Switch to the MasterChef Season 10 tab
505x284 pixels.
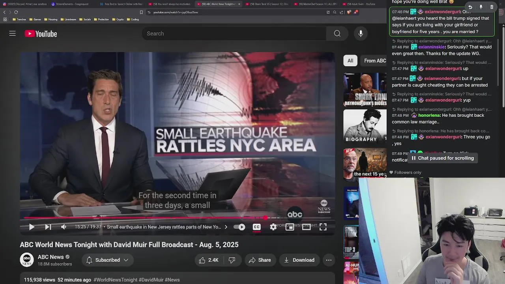point(316,4)
